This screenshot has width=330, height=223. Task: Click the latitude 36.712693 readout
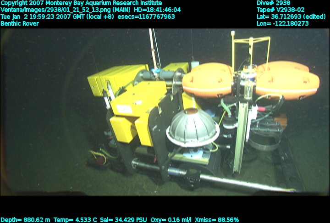pyautogui.click(x=291, y=17)
